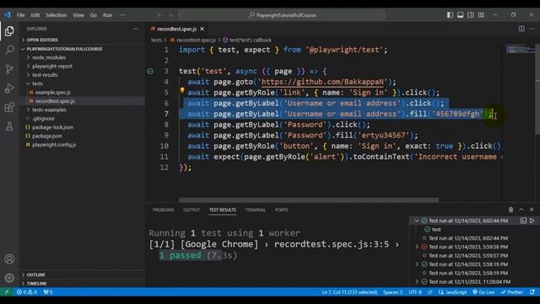Click the green test passed gutter icon
The width and height of the screenshot is (540, 304).
tap(150, 71)
